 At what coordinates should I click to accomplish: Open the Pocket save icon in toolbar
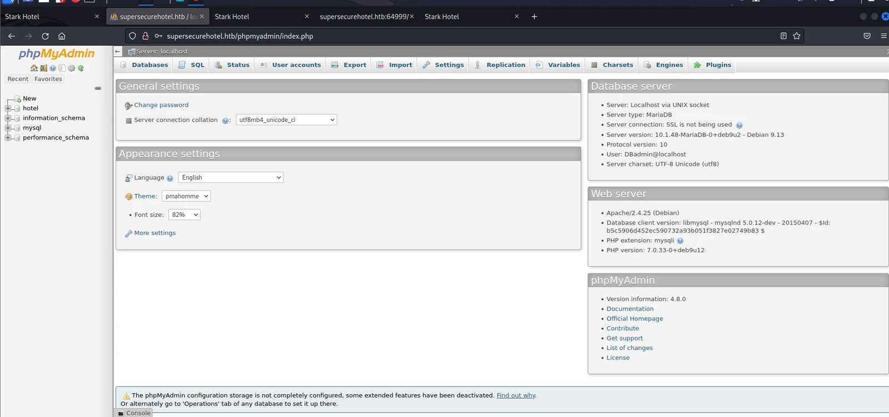coord(867,36)
